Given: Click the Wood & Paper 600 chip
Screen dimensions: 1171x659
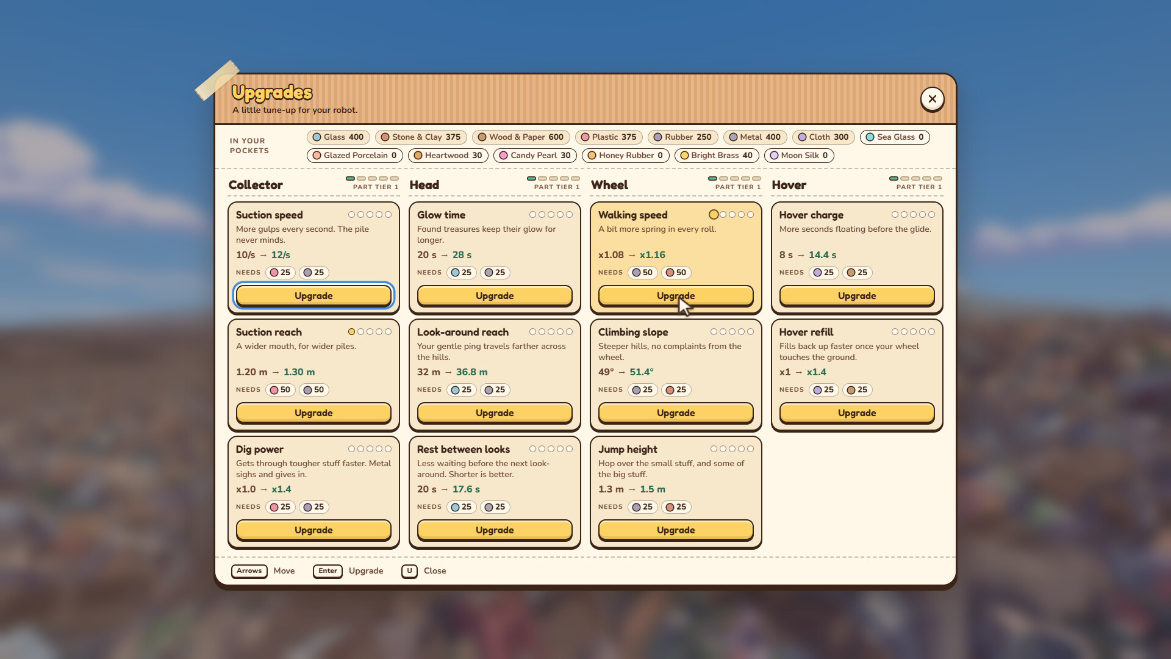Looking at the screenshot, I should point(521,137).
